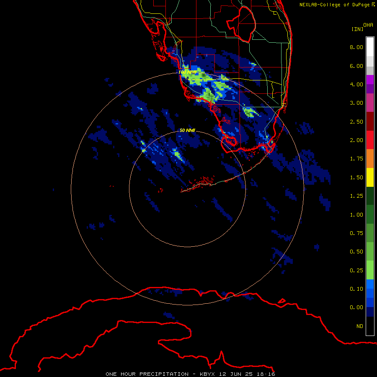Click the KBYX station identifier
The image size is (377, 377).
(x=207, y=374)
